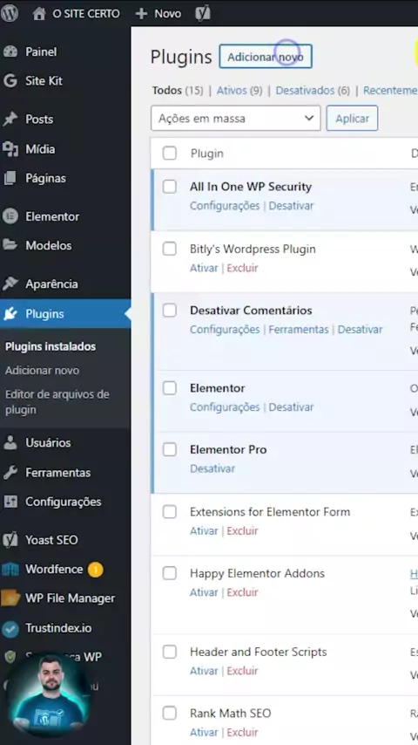Open Ferramentas for Desativar Comentários
The width and height of the screenshot is (418, 745).
tap(299, 329)
